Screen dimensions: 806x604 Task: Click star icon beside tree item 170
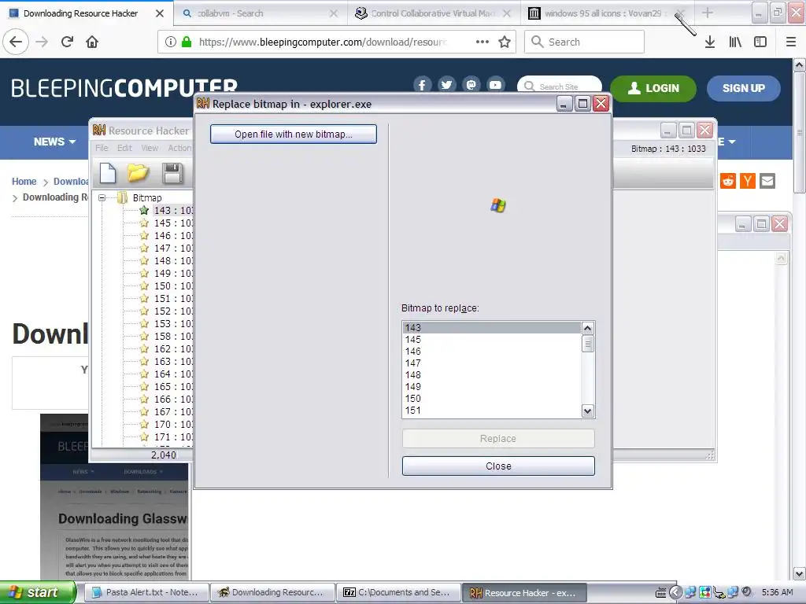(144, 424)
